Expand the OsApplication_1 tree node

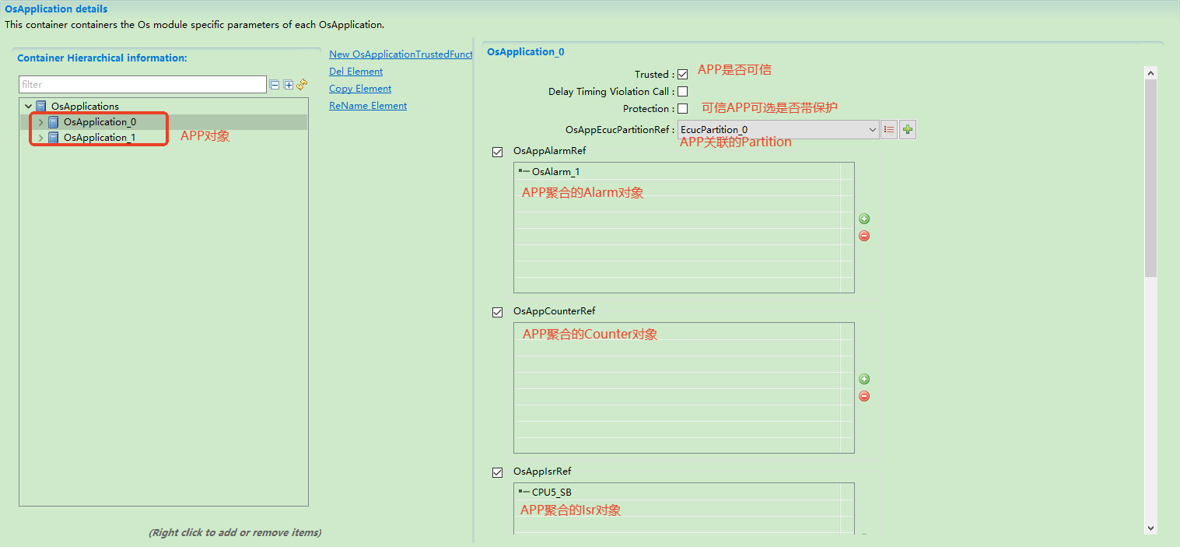pyautogui.click(x=41, y=138)
